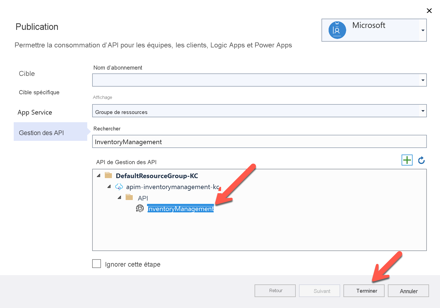
Task: Click the apim-inventorymanagement-kc cloud service icon
Action: pos(119,187)
